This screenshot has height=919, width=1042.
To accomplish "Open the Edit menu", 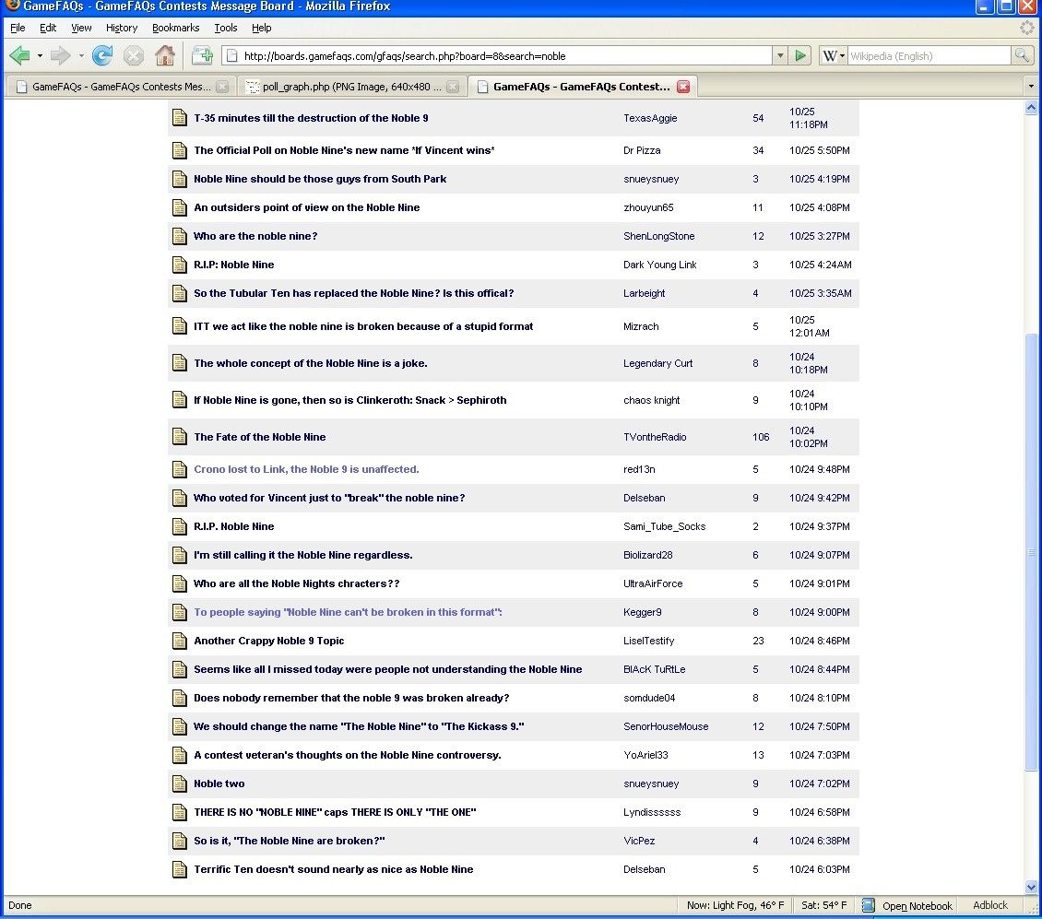I will tap(48, 28).
